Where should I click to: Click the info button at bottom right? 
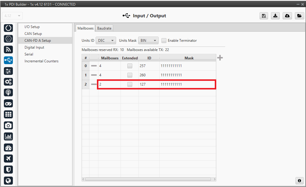(x=299, y=181)
